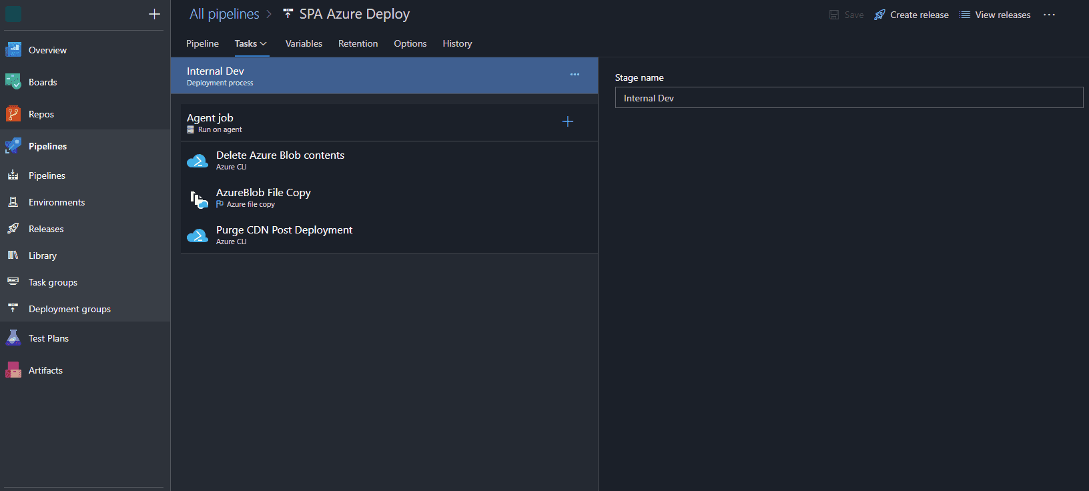This screenshot has width=1089, height=491.
Task: Click the Run on agent subtitle
Action: 220,129
